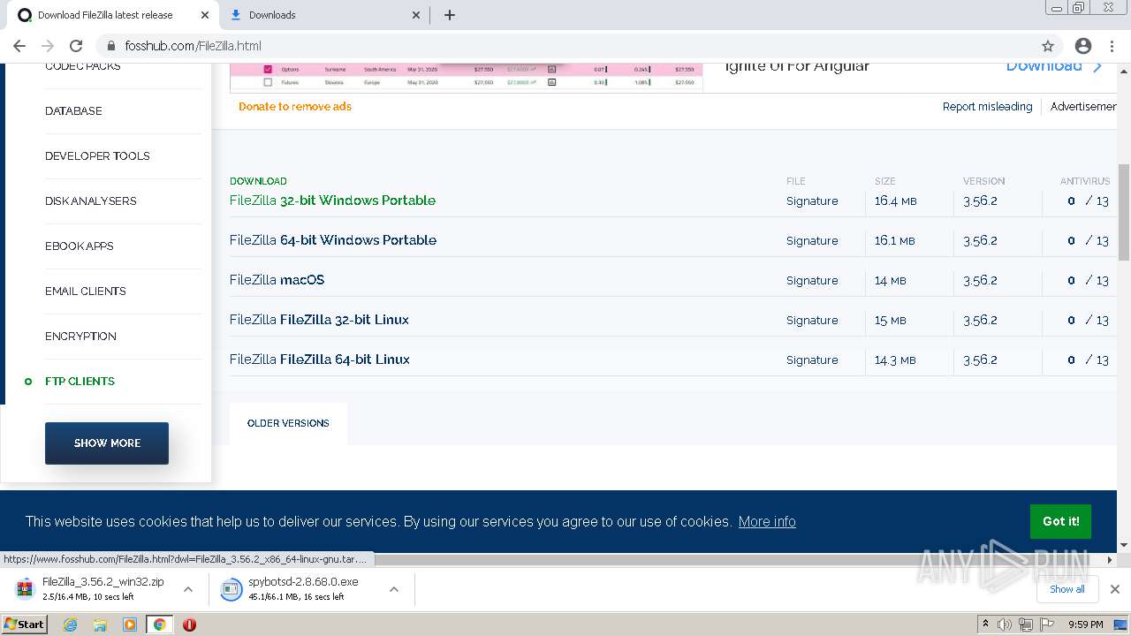Open File Explorer from taskbar
The width and height of the screenshot is (1131, 636).
[100, 625]
